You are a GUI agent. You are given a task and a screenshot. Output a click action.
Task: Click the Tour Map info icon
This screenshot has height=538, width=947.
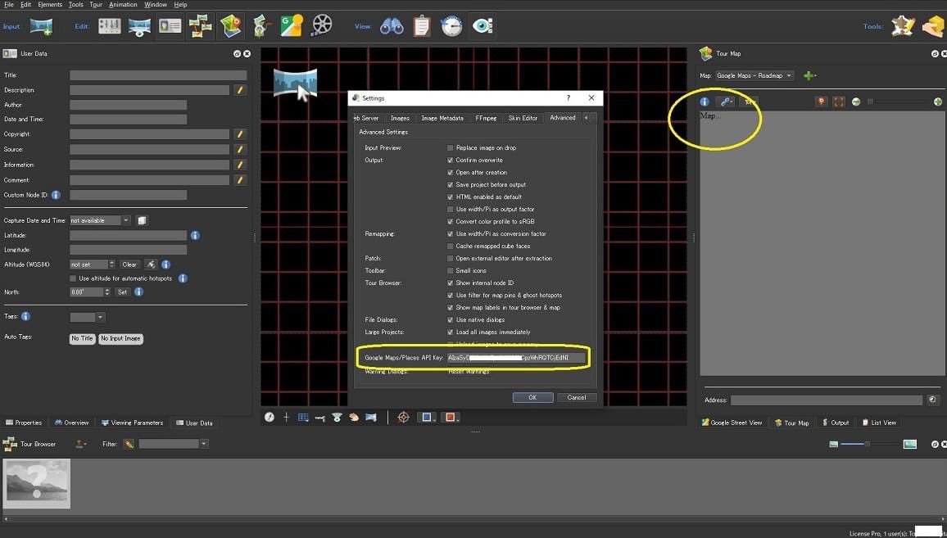(x=705, y=102)
